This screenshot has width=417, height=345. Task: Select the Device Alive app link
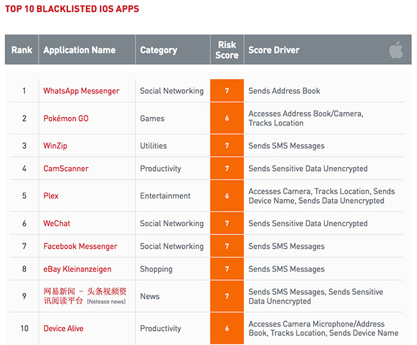click(x=63, y=328)
